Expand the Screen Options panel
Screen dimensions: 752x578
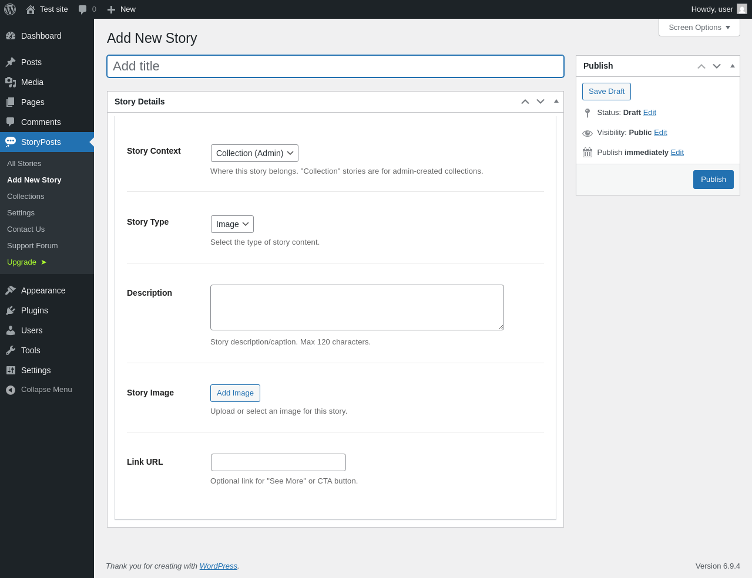coord(699,28)
